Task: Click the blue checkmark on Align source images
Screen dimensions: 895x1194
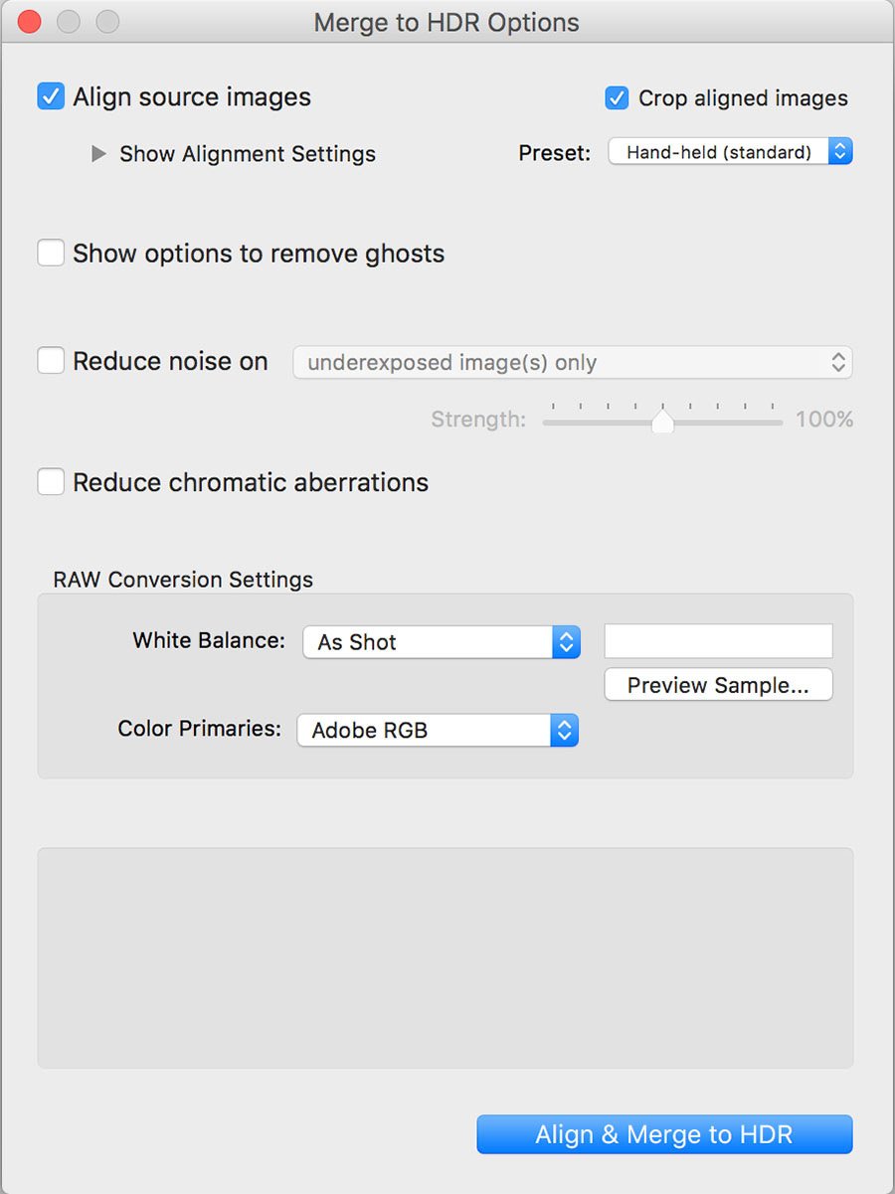Action: [x=50, y=96]
